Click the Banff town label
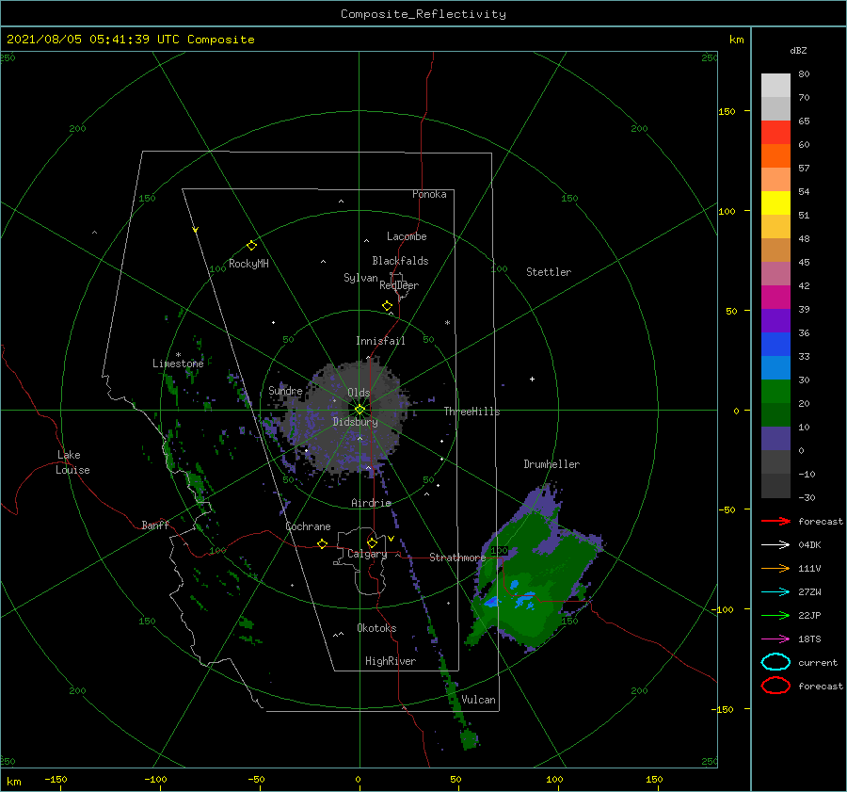Screen dimensions: 847x792 coord(155,525)
